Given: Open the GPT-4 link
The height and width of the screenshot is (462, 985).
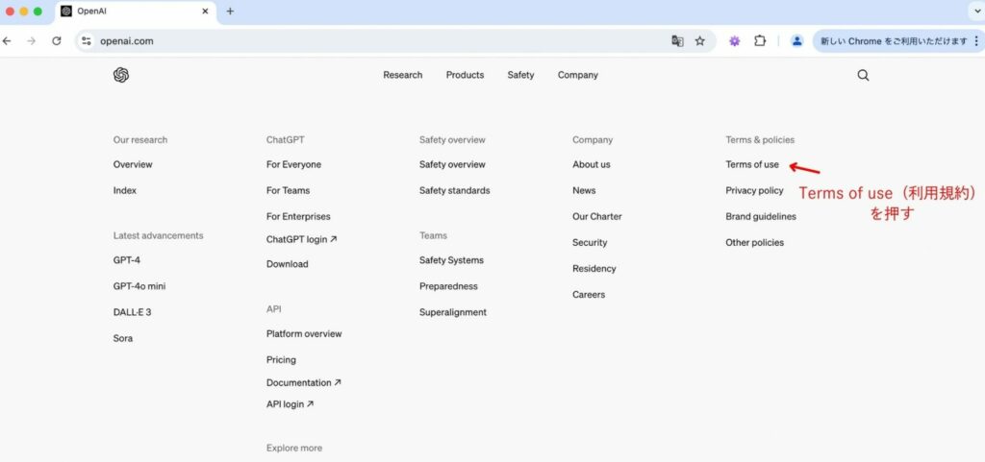Looking at the screenshot, I should click(x=126, y=260).
